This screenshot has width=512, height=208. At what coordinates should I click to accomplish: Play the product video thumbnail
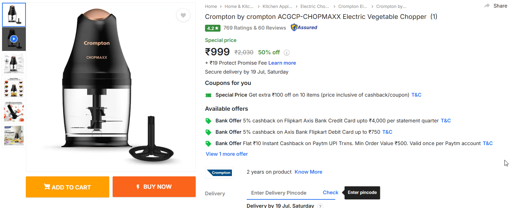[14, 39]
